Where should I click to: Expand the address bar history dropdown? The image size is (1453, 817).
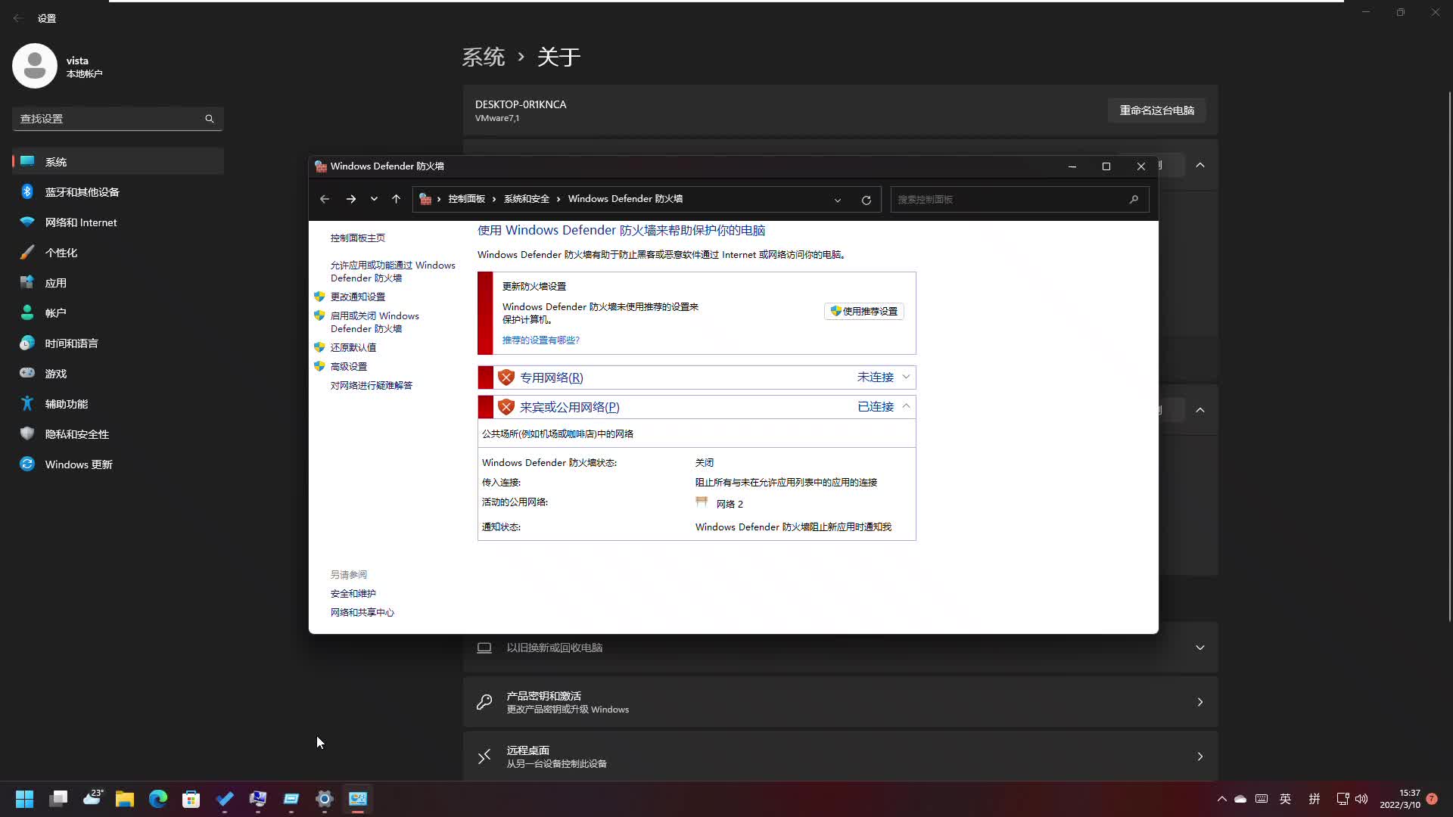(838, 200)
